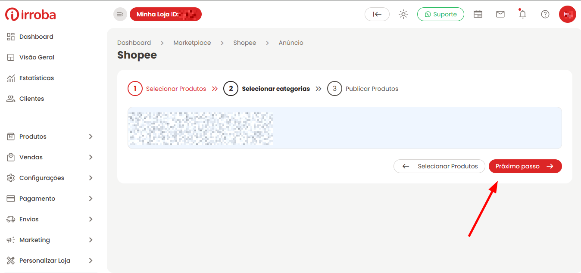Open the help question mark icon
Image resolution: width=581 pixels, height=273 pixels.
coord(545,14)
